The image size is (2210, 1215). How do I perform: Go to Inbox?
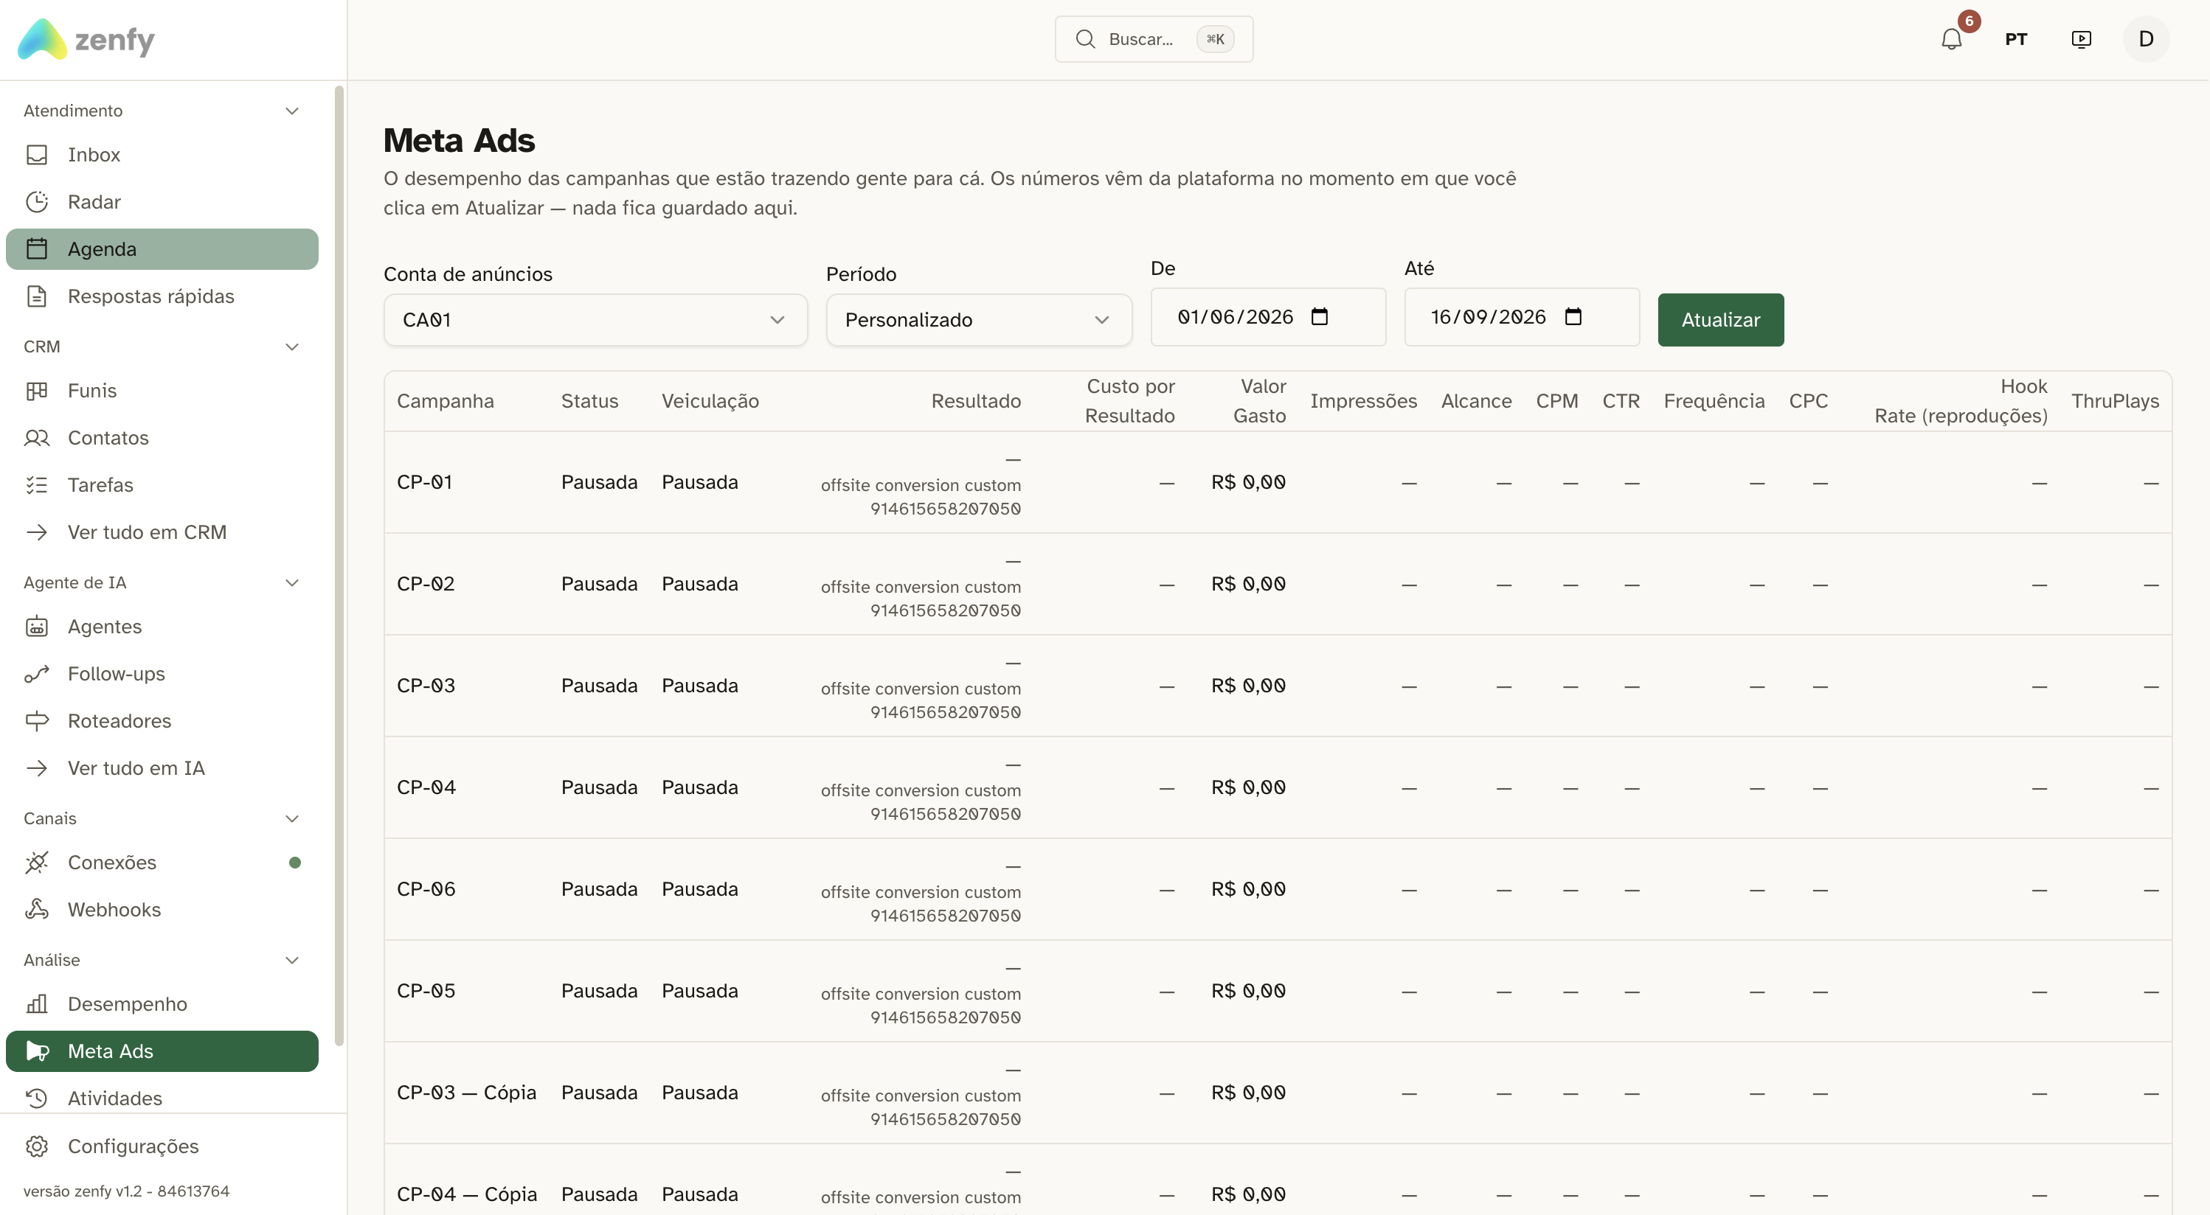click(162, 156)
